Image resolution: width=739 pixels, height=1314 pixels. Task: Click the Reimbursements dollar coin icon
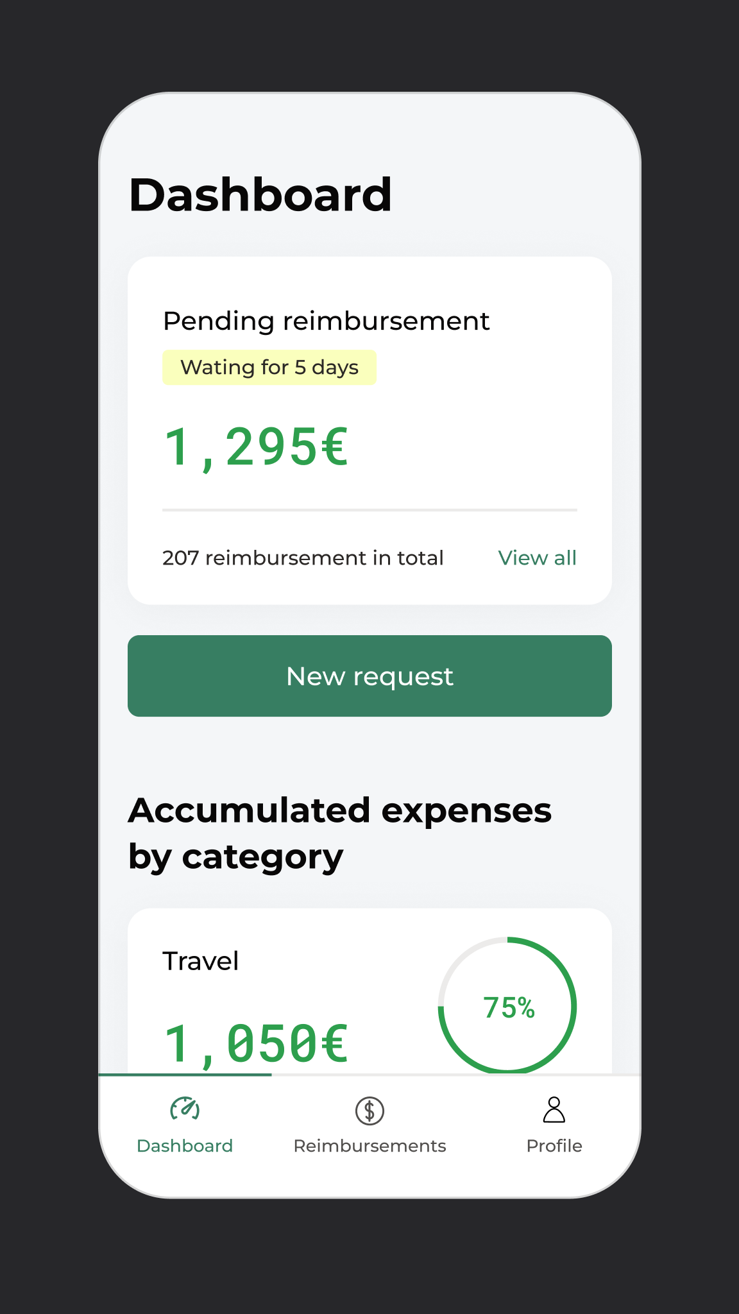coord(369,1111)
